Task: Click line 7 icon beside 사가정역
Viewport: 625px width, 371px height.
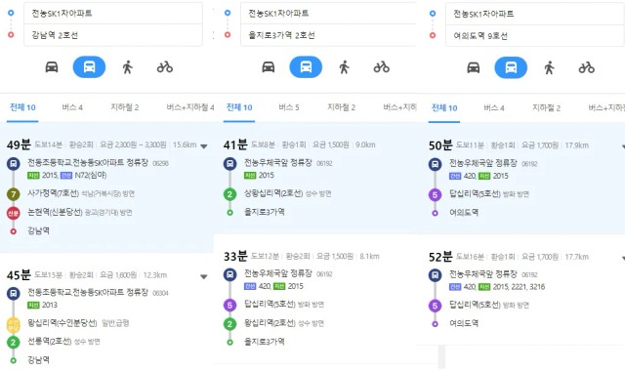Action: coord(13,194)
